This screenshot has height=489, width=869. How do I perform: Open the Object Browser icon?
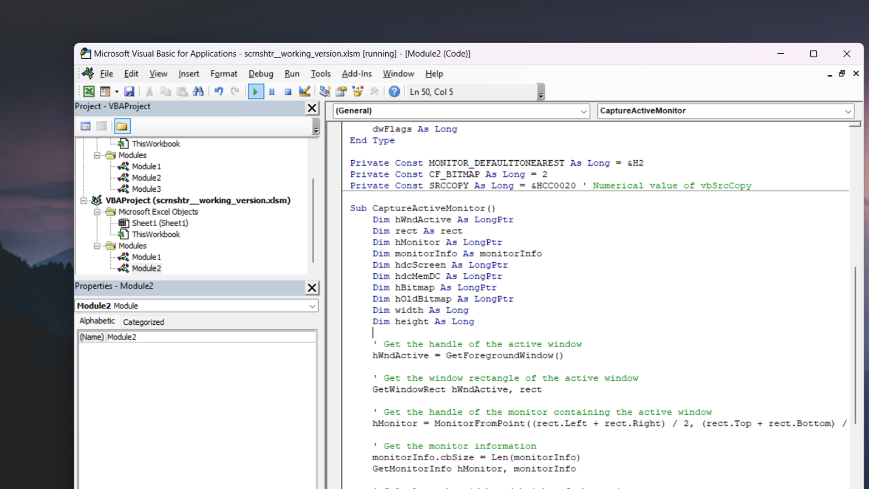357,91
